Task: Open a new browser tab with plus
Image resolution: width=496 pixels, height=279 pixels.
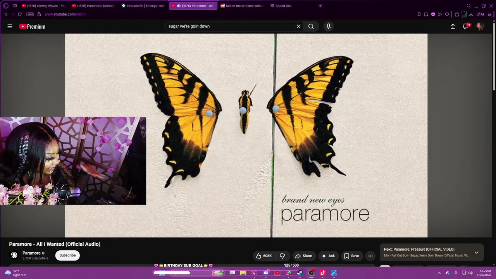Action: pos(320,6)
